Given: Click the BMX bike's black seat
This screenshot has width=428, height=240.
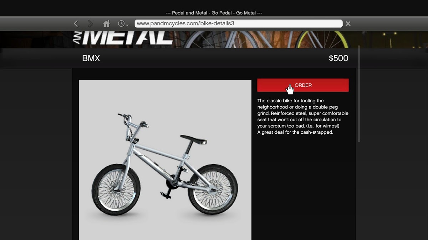Looking at the screenshot, I should pos(194,138).
